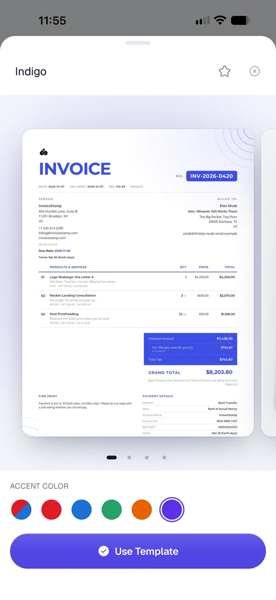Jump to the third preview page dot
The image size is (276, 600).
(x=147, y=457)
